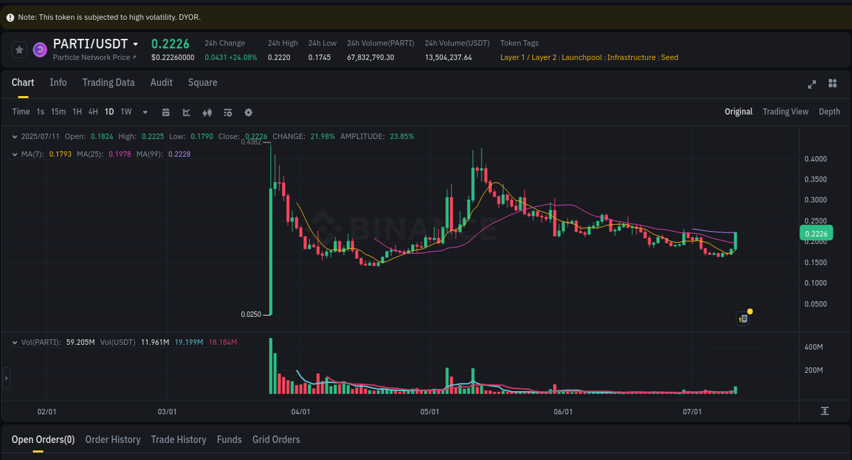Open the Order History tab
This screenshot has height=460, width=852.
pyautogui.click(x=112, y=440)
